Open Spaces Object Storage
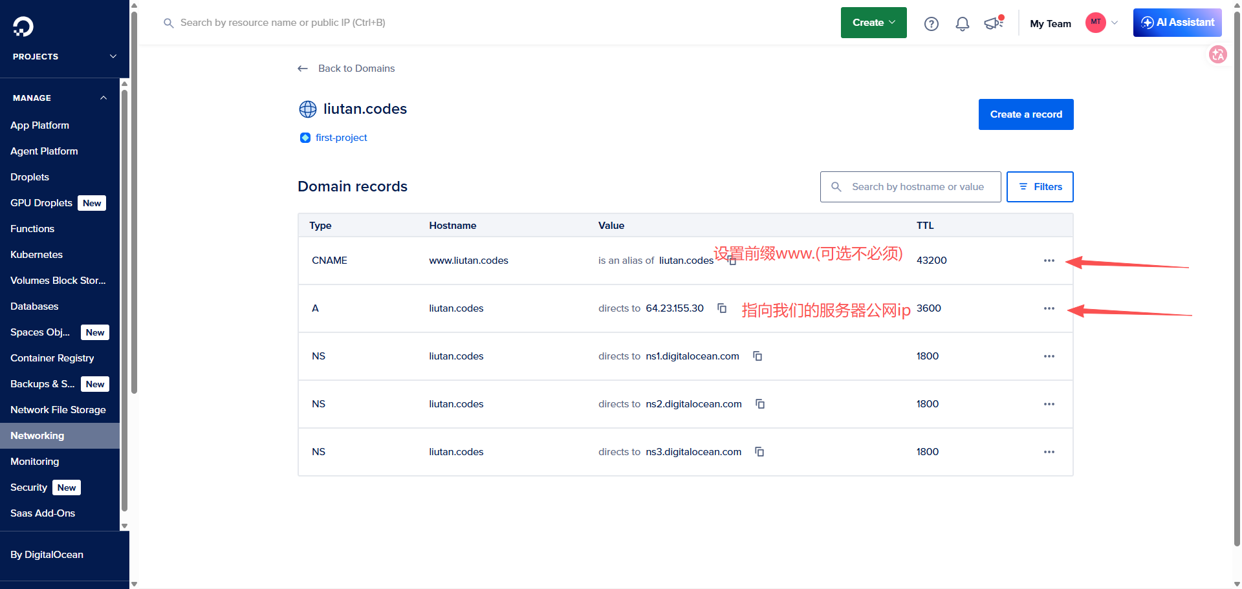Viewport: 1242px width, 589px height. coord(40,332)
